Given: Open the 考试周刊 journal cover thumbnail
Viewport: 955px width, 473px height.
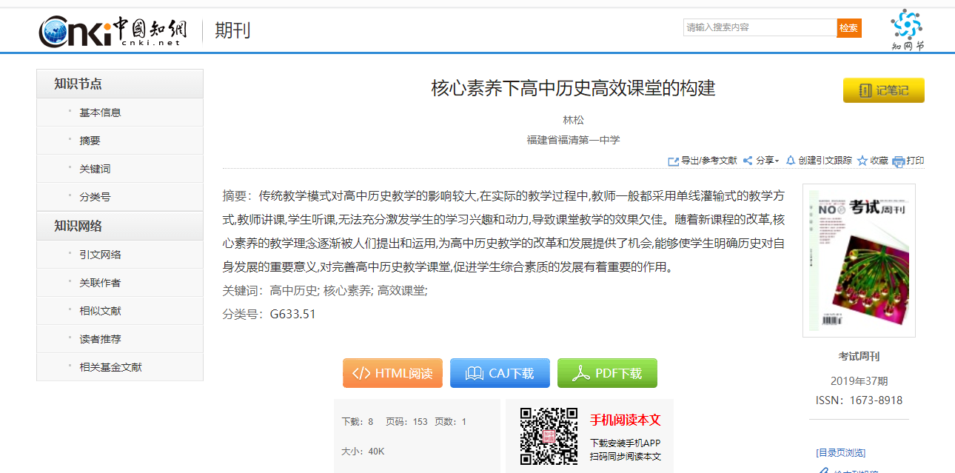Looking at the screenshot, I should tap(859, 260).
